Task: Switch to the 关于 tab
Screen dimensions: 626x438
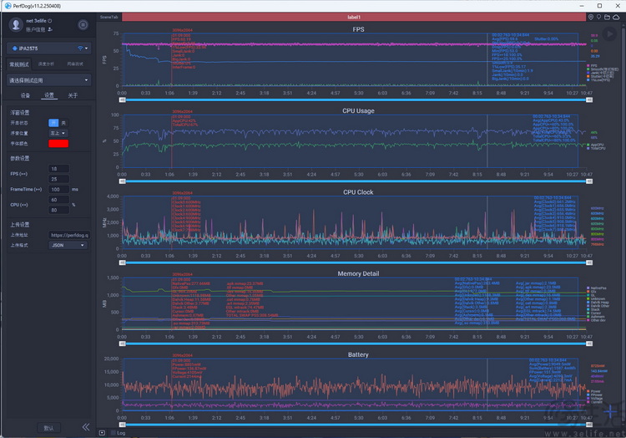Action: (x=73, y=95)
